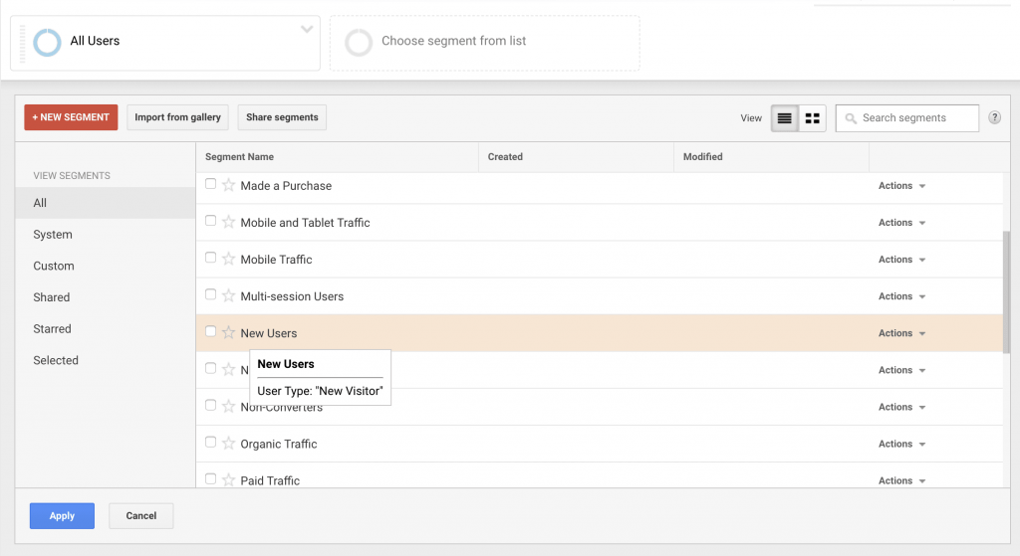
Task: Apply the segment selection
Action: (x=62, y=516)
